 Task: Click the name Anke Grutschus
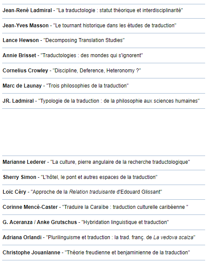click(x=57, y=222)
